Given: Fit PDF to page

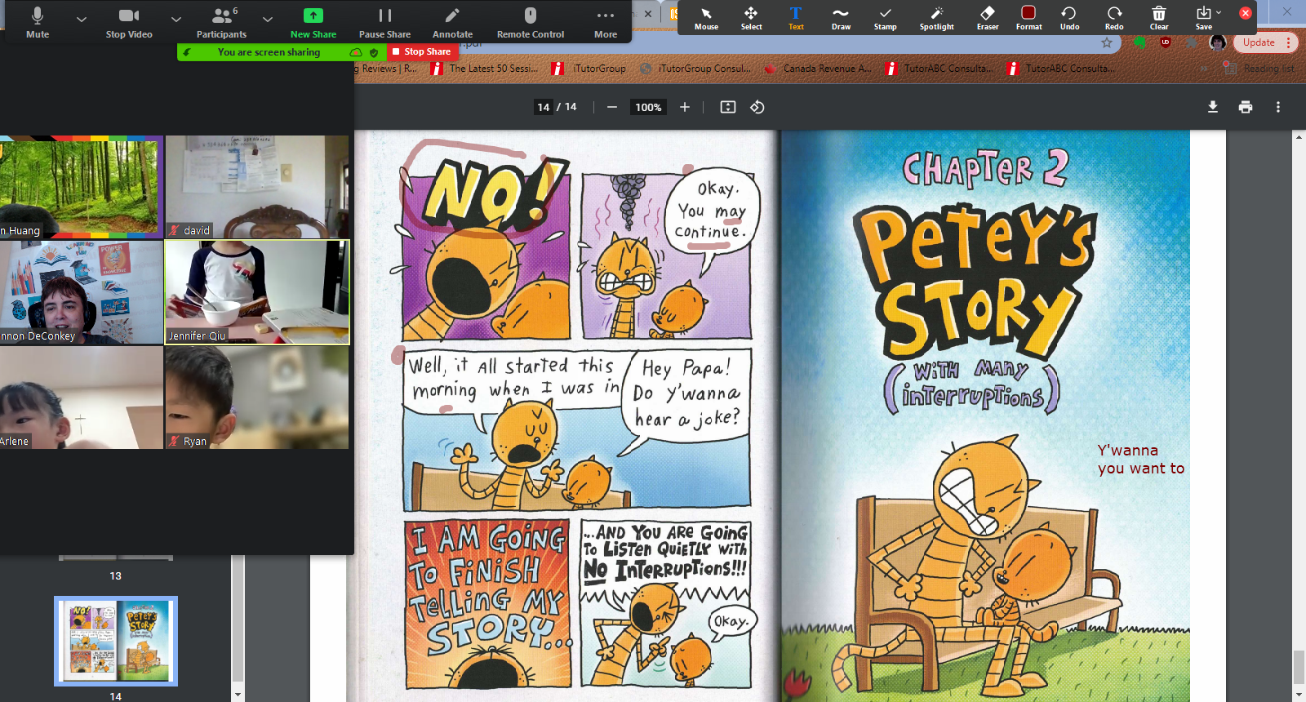Looking at the screenshot, I should (x=728, y=107).
